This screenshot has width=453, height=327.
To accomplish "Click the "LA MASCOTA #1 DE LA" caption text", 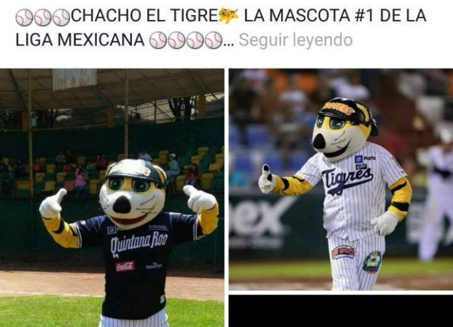I will click(335, 16).
